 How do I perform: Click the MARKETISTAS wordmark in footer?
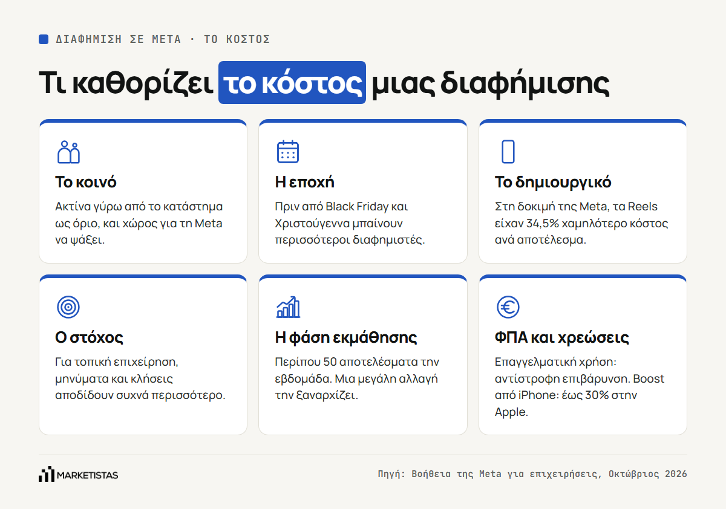tap(88, 475)
